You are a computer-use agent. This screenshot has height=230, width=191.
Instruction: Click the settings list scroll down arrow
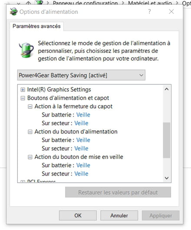click(x=167, y=178)
